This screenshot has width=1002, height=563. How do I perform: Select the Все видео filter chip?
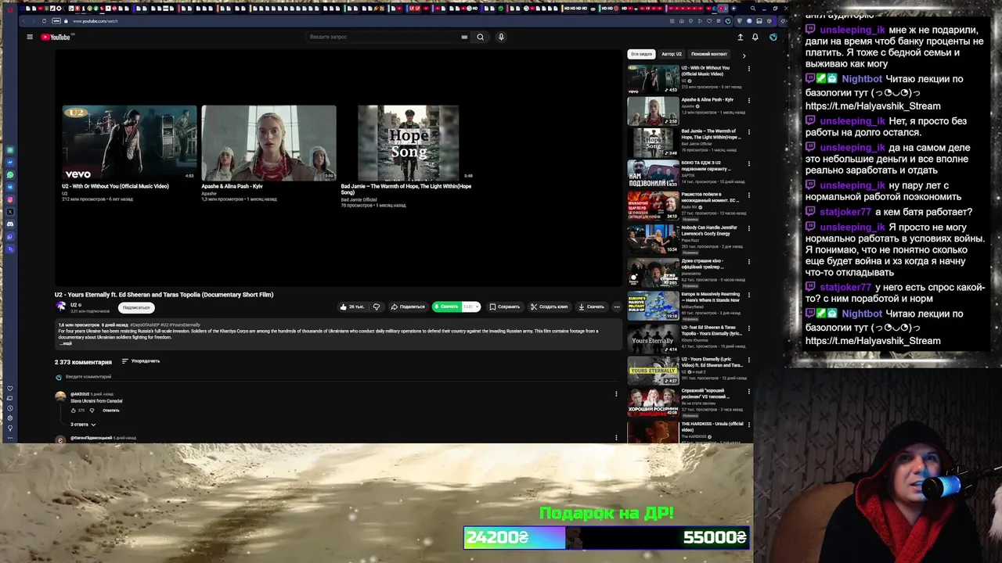(641, 54)
